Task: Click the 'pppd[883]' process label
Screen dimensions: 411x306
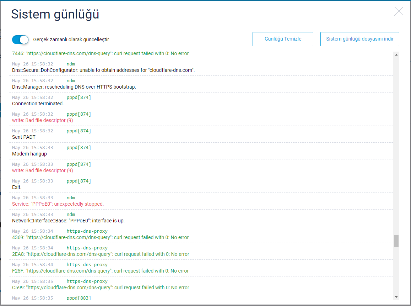Action: pos(79,298)
